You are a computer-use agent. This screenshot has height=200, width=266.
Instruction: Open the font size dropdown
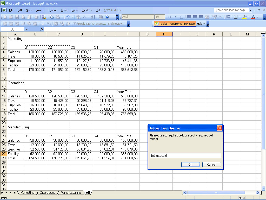click(163, 17)
